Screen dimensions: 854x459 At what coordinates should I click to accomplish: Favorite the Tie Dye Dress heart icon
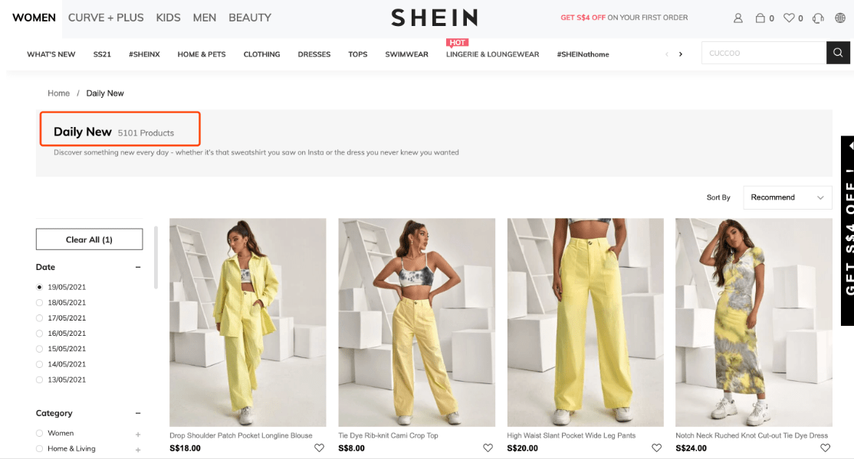[x=825, y=448]
